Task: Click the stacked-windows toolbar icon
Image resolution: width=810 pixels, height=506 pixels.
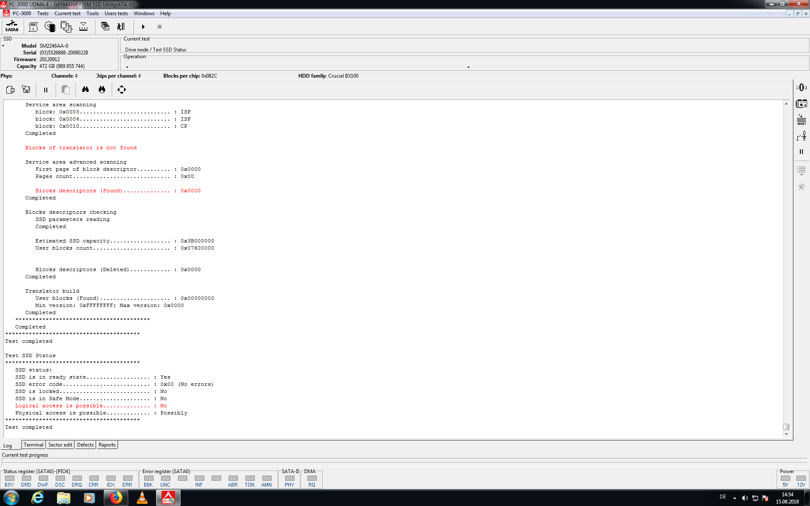Action: (x=105, y=27)
